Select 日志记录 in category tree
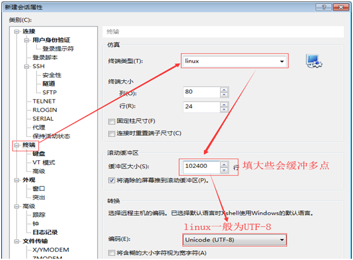This screenshot has width=353, height=260. [x=45, y=232]
